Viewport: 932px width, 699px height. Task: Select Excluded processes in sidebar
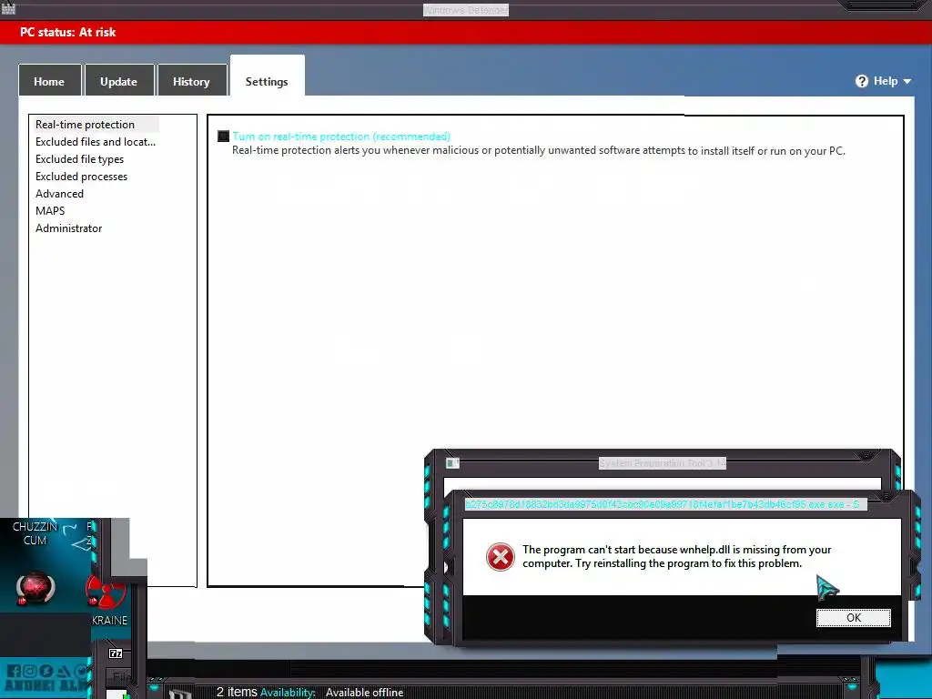pos(81,176)
